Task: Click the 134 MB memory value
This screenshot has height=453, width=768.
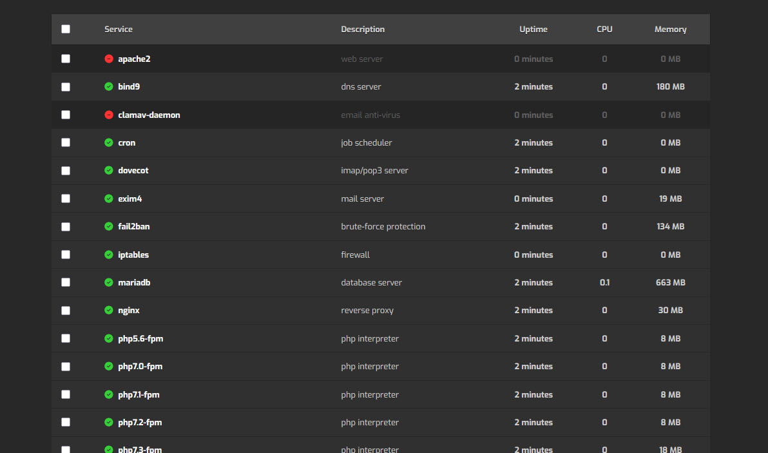Action: coord(671,226)
